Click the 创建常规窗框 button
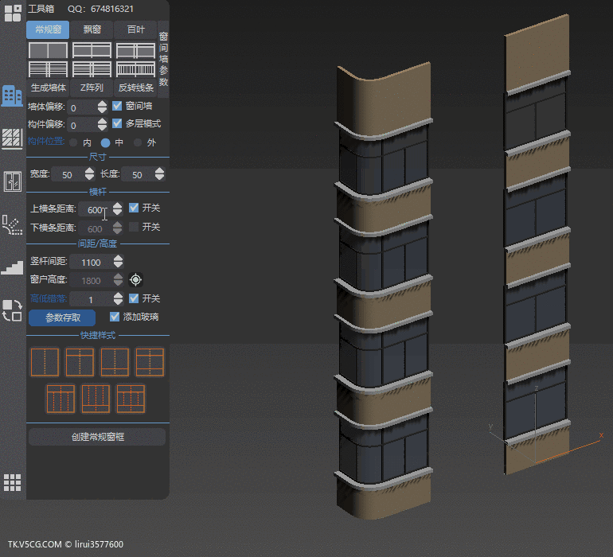Viewport: 613px width, 557px height. pyautogui.click(x=96, y=437)
